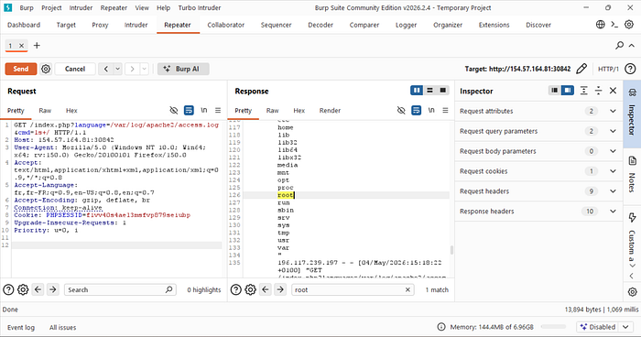
Task: Open the Project menu
Action: click(x=51, y=7)
